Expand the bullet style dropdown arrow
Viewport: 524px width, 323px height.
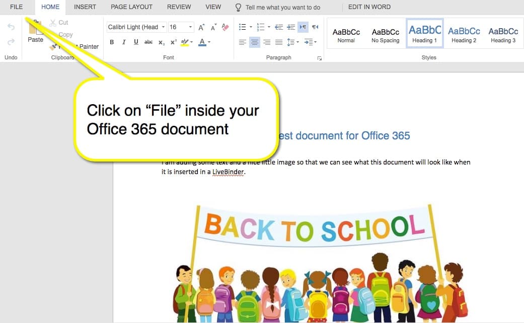pos(251,27)
